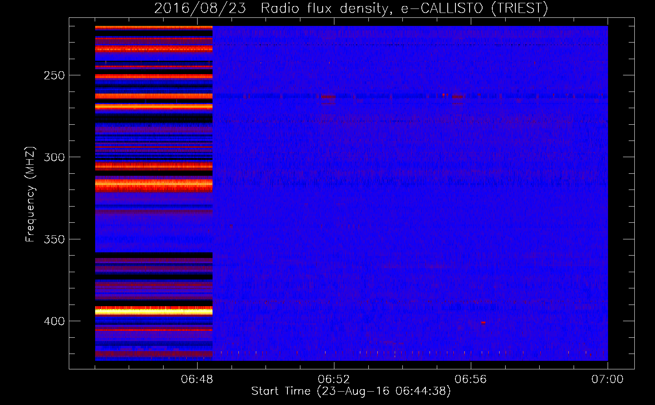Click the 07:00 time tick label

(x=608, y=379)
